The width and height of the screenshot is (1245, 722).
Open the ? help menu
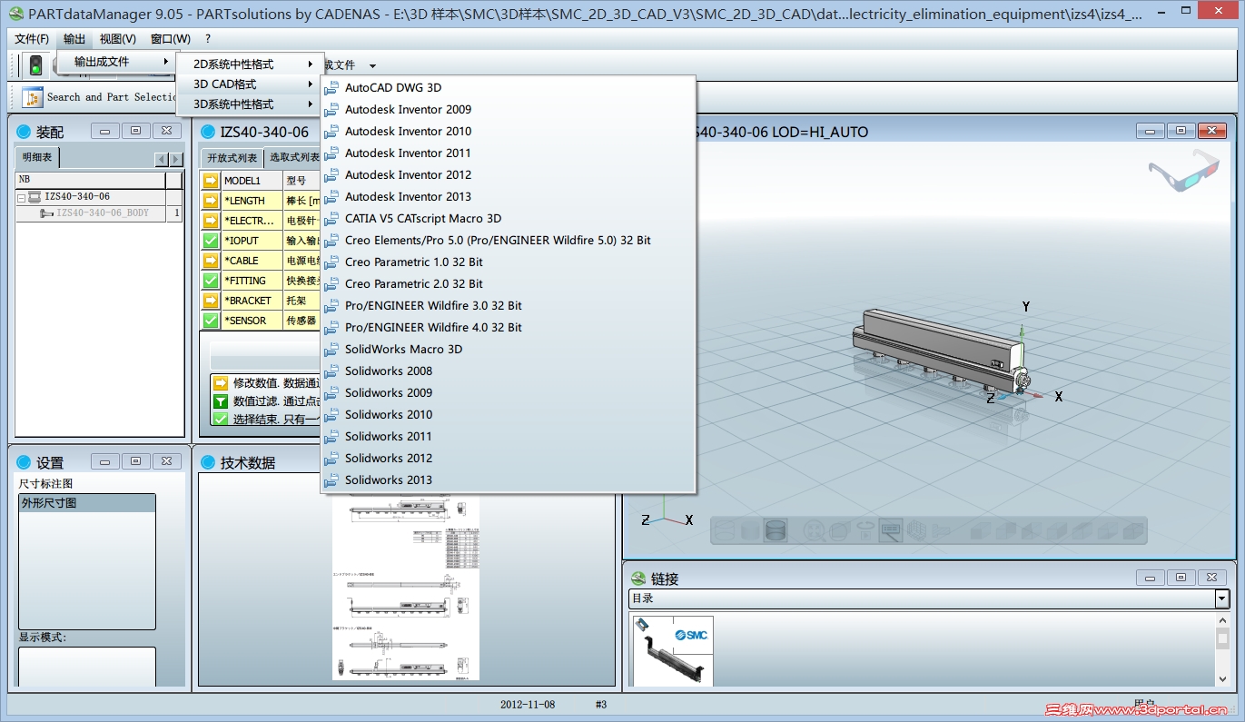click(x=208, y=39)
